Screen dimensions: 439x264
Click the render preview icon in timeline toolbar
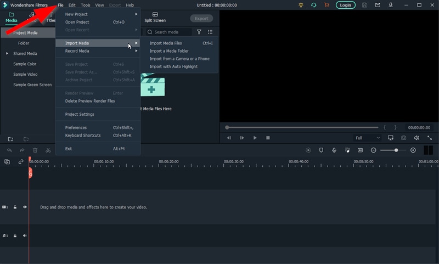coord(308,150)
